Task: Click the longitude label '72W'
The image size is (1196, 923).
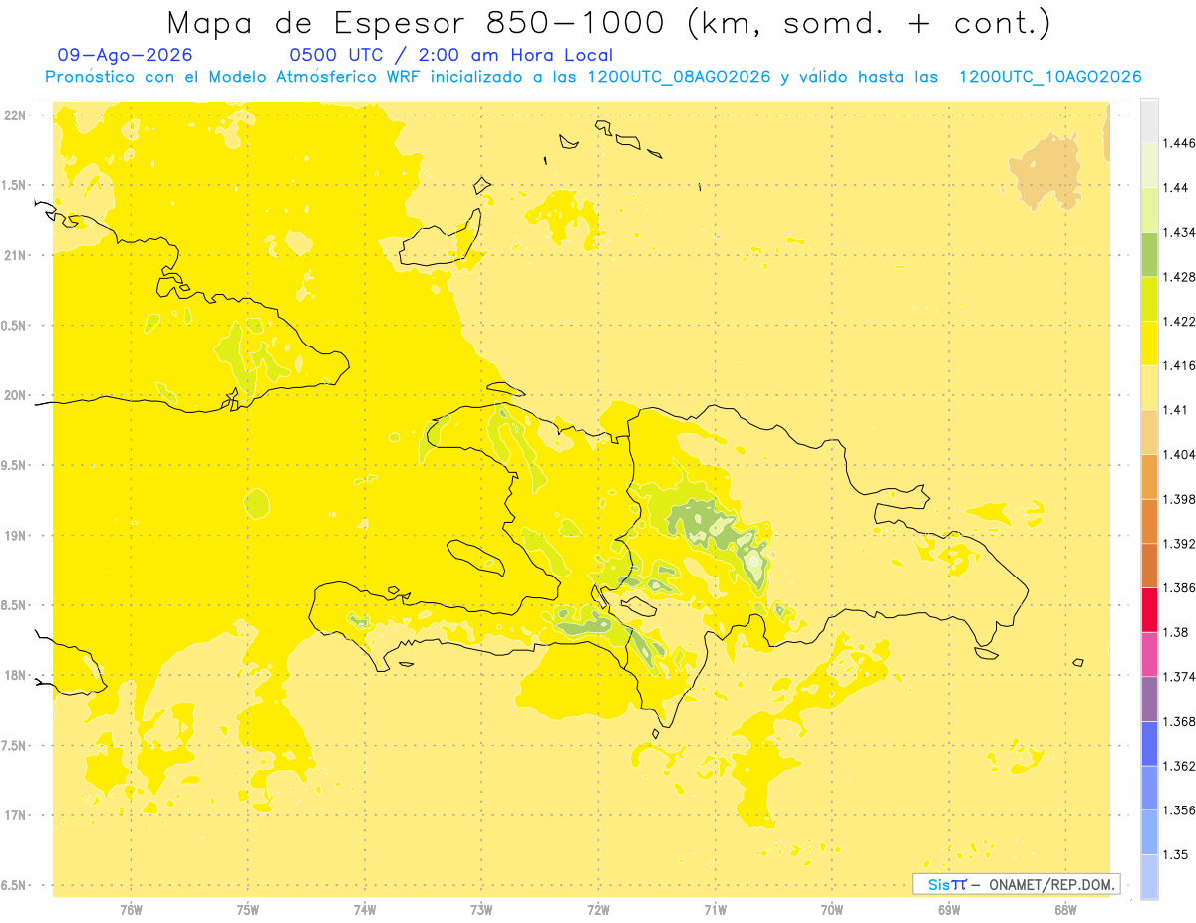Action: [x=598, y=910]
